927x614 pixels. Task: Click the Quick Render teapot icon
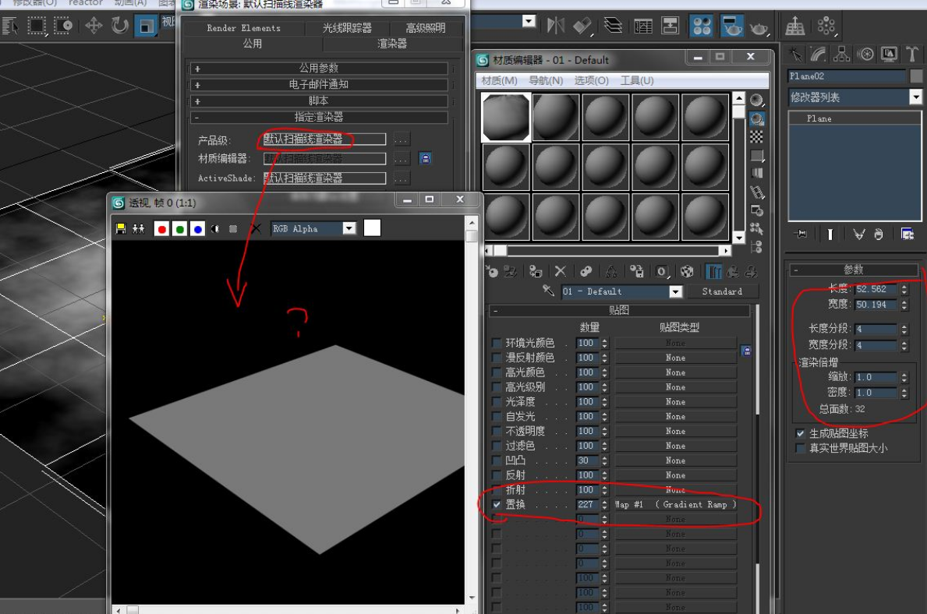759,26
